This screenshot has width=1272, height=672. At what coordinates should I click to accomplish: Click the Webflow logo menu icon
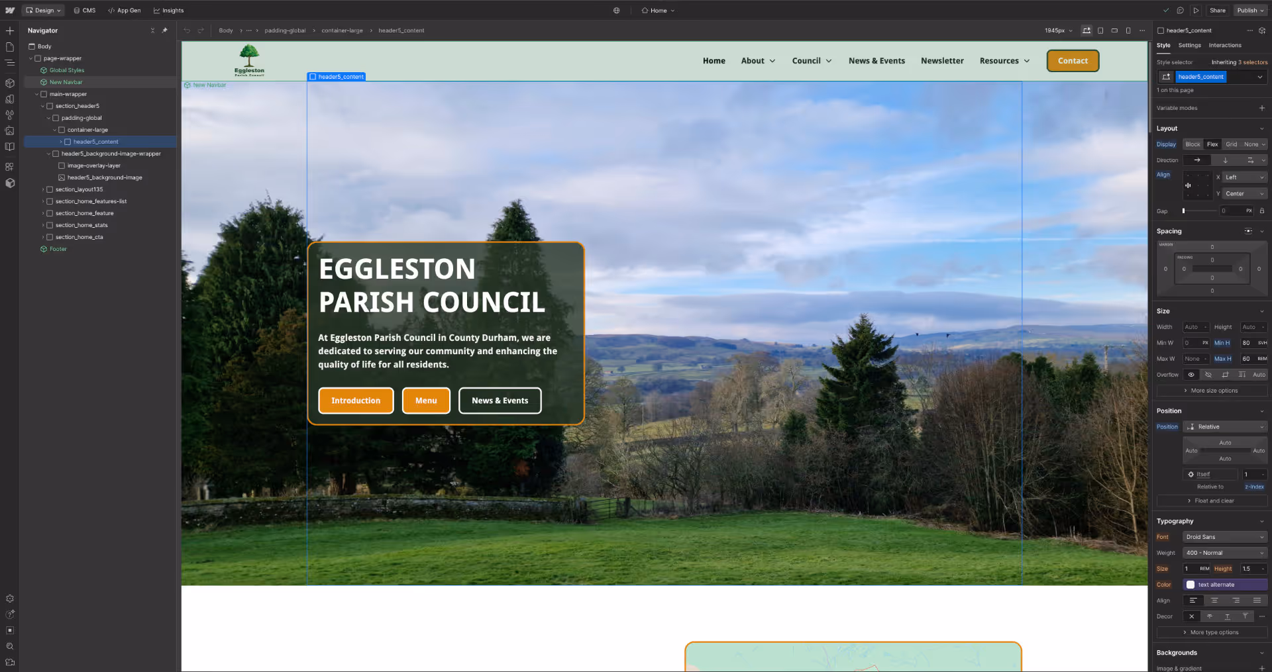(x=10, y=11)
